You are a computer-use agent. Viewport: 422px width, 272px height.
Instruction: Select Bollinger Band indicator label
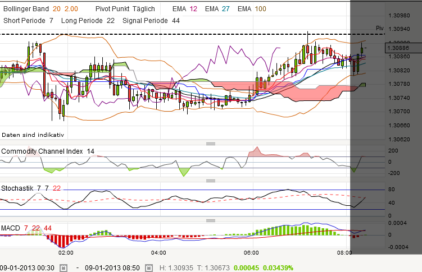[26, 9]
